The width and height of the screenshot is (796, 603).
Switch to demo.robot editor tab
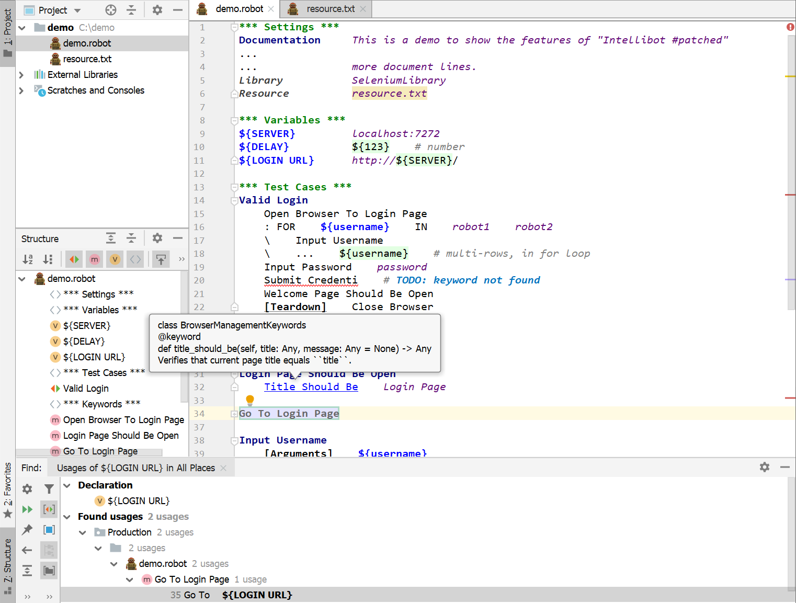coord(234,9)
